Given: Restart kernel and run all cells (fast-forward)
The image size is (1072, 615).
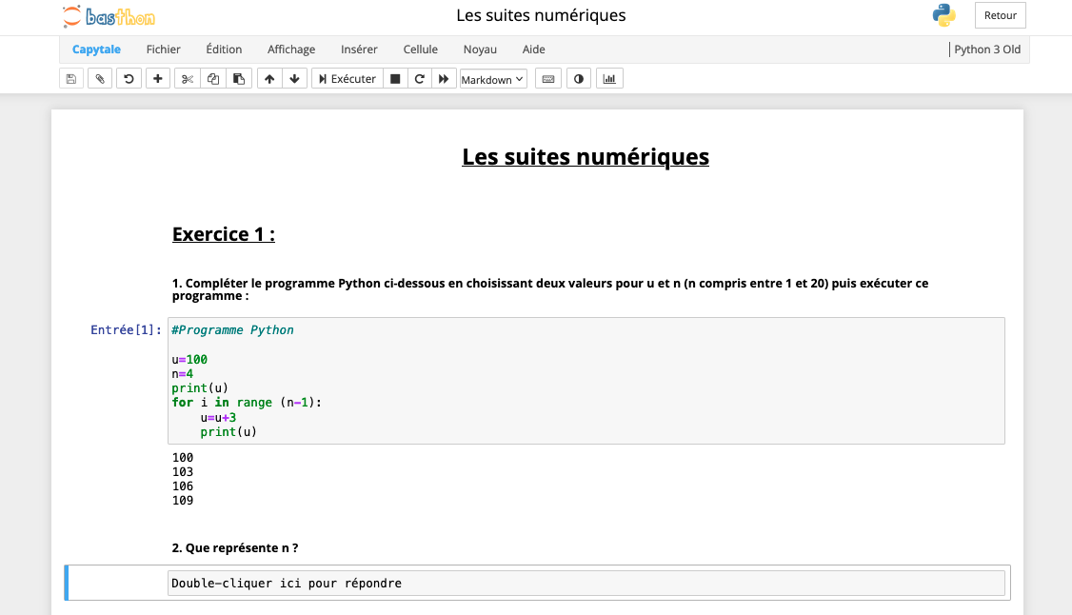Looking at the screenshot, I should (444, 79).
